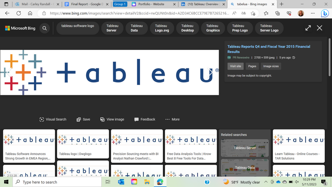Click the browser back arrow
The height and width of the screenshot is (187, 332).
pos(7,13)
